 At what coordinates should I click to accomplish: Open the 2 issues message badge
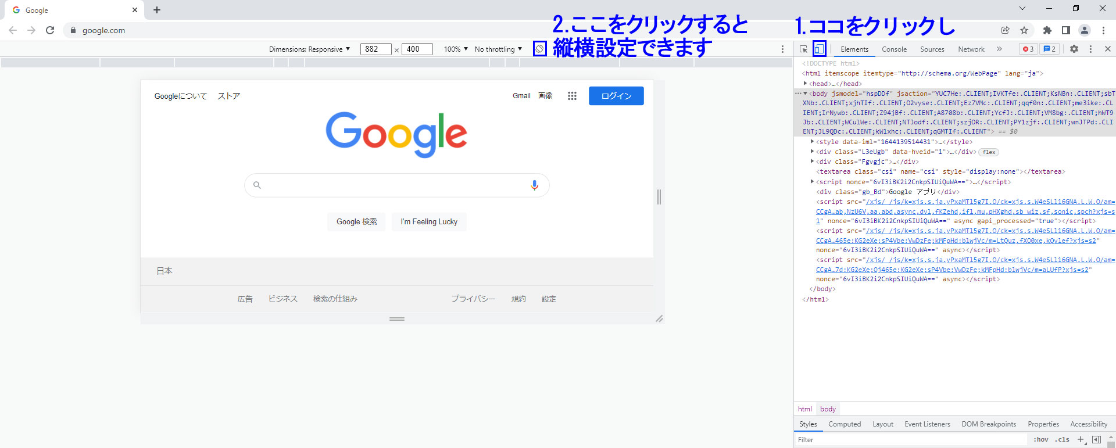(1050, 49)
